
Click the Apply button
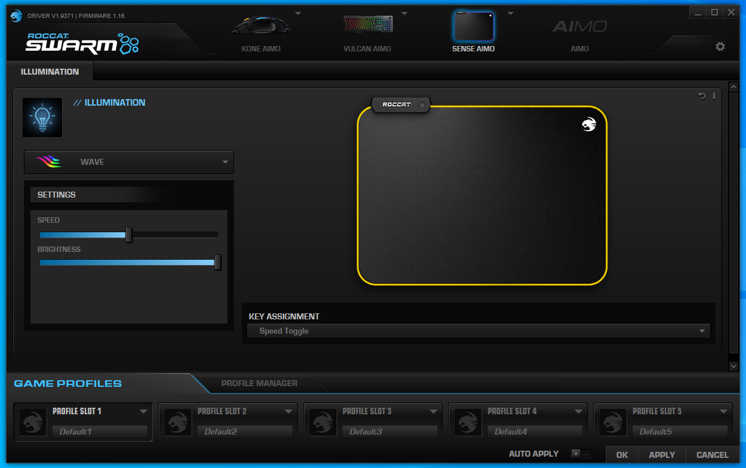[x=662, y=455]
